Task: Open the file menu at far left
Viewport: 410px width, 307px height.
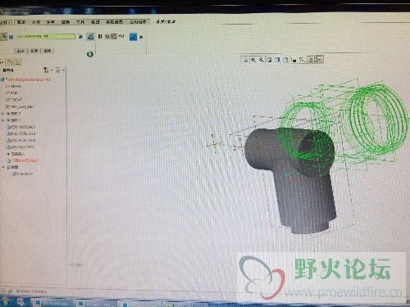Action: coord(5,22)
